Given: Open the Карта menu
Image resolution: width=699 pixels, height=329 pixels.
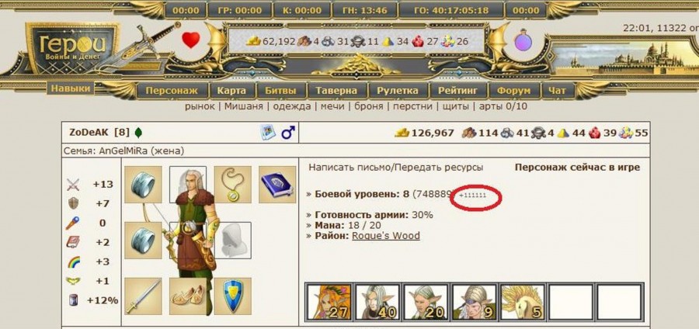Looking at the screenshot, I should [x=231, y=90].
